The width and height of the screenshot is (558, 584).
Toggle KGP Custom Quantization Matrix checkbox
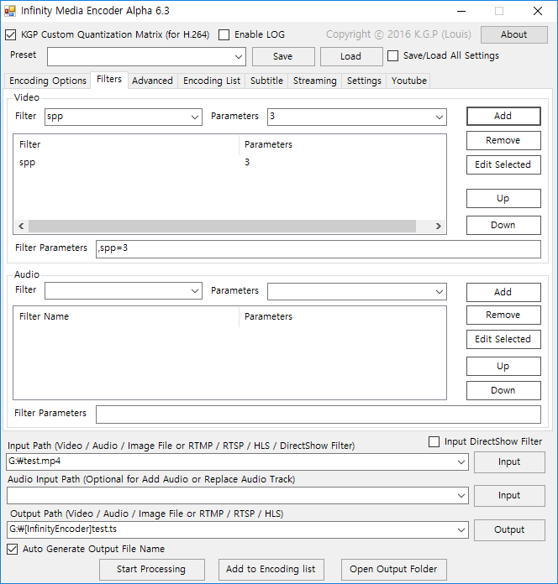pos(10,34)
